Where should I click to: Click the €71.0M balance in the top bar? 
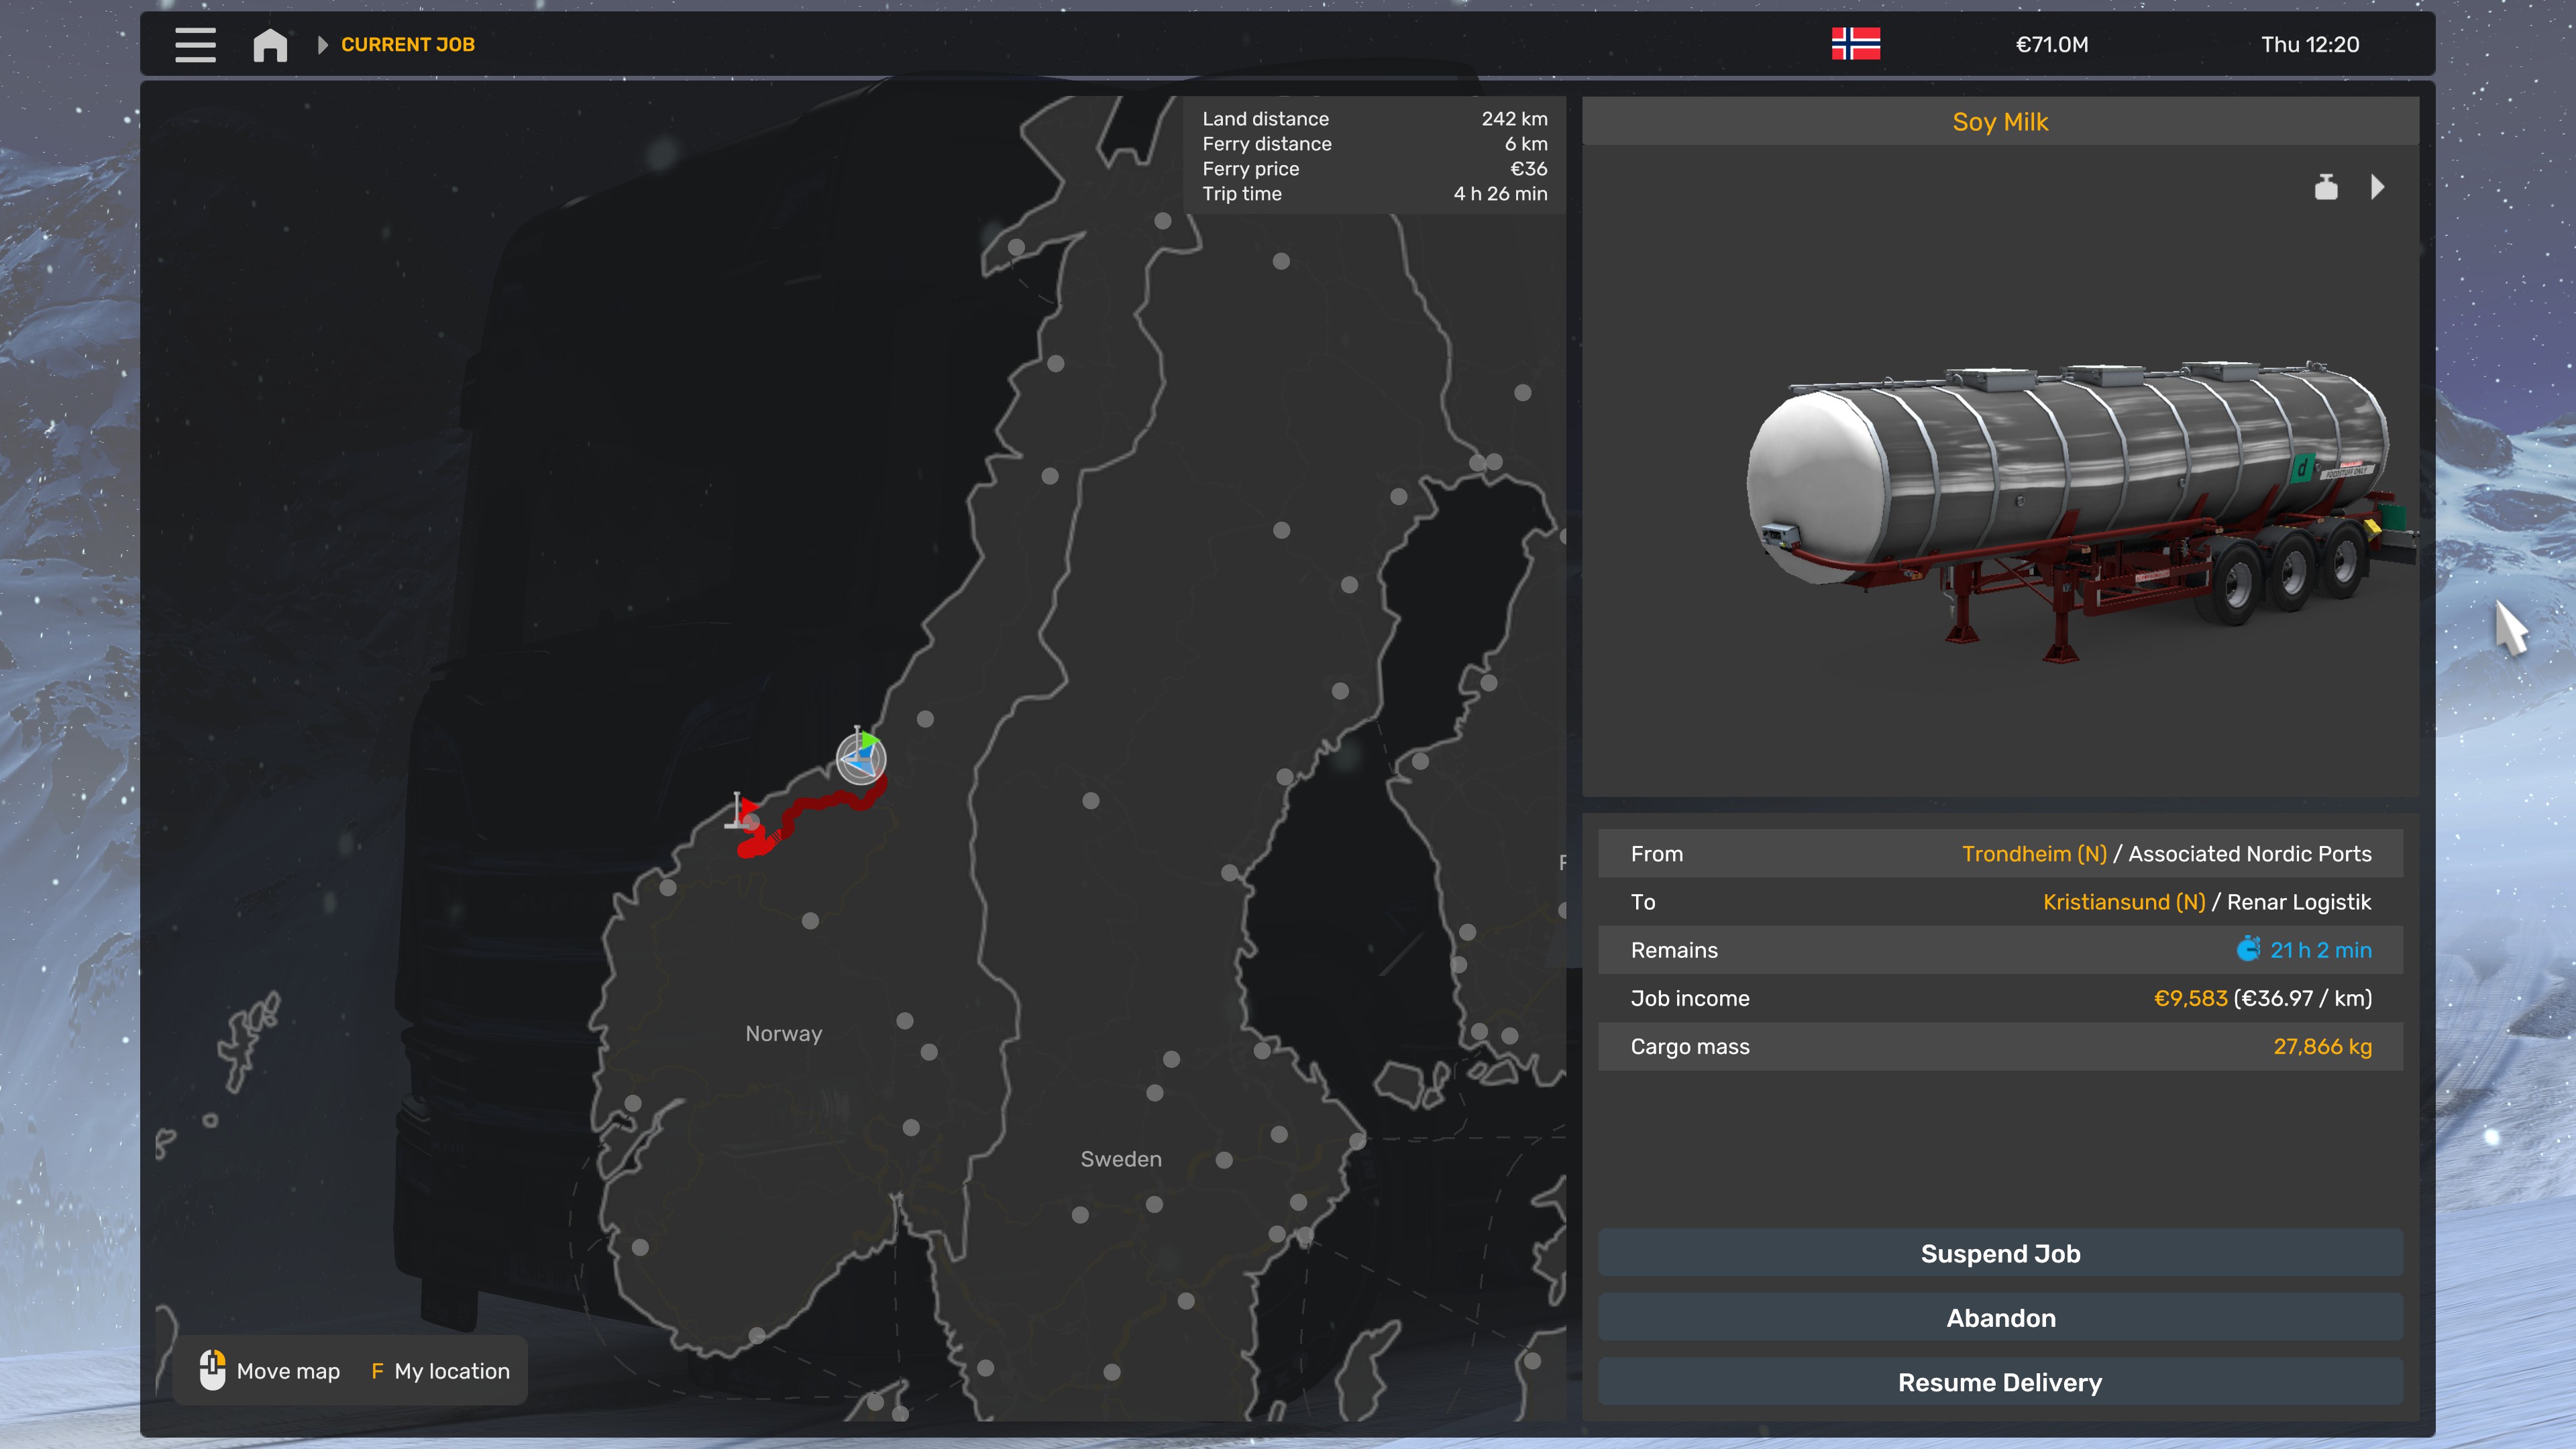[x=2051, y=45]
